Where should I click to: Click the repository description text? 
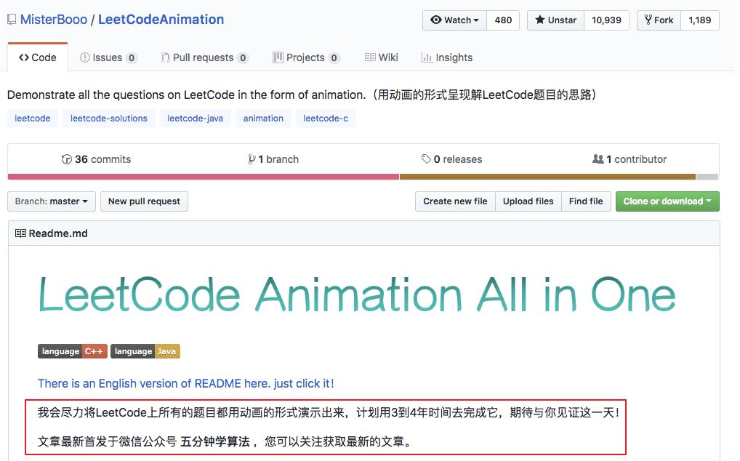pyautogui.click(x=302, y=95)
